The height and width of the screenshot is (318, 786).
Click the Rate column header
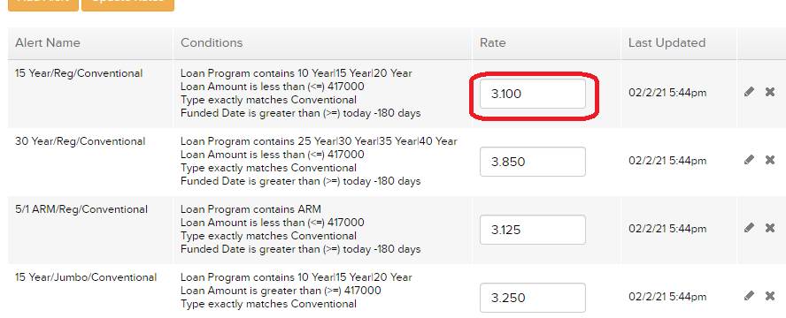[x=493, y=43]
